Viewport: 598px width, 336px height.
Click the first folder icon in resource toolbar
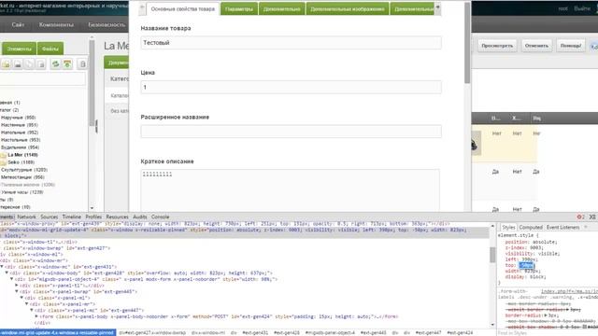[x=7, y=64]
